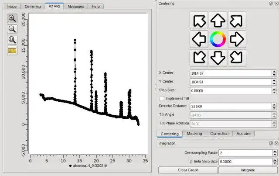Move center with the up-left diagonal arrow
The width and height of the screenshot is (279, 176).
tap(199, 21)
